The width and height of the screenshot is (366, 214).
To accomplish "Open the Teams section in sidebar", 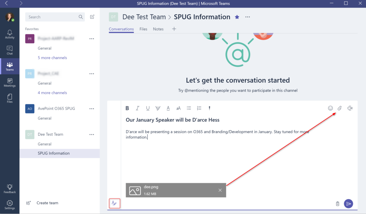I will [x=10, y=66].
